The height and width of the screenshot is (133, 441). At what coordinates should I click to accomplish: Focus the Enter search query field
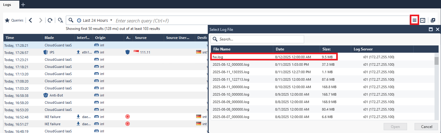tap(261, 21)
